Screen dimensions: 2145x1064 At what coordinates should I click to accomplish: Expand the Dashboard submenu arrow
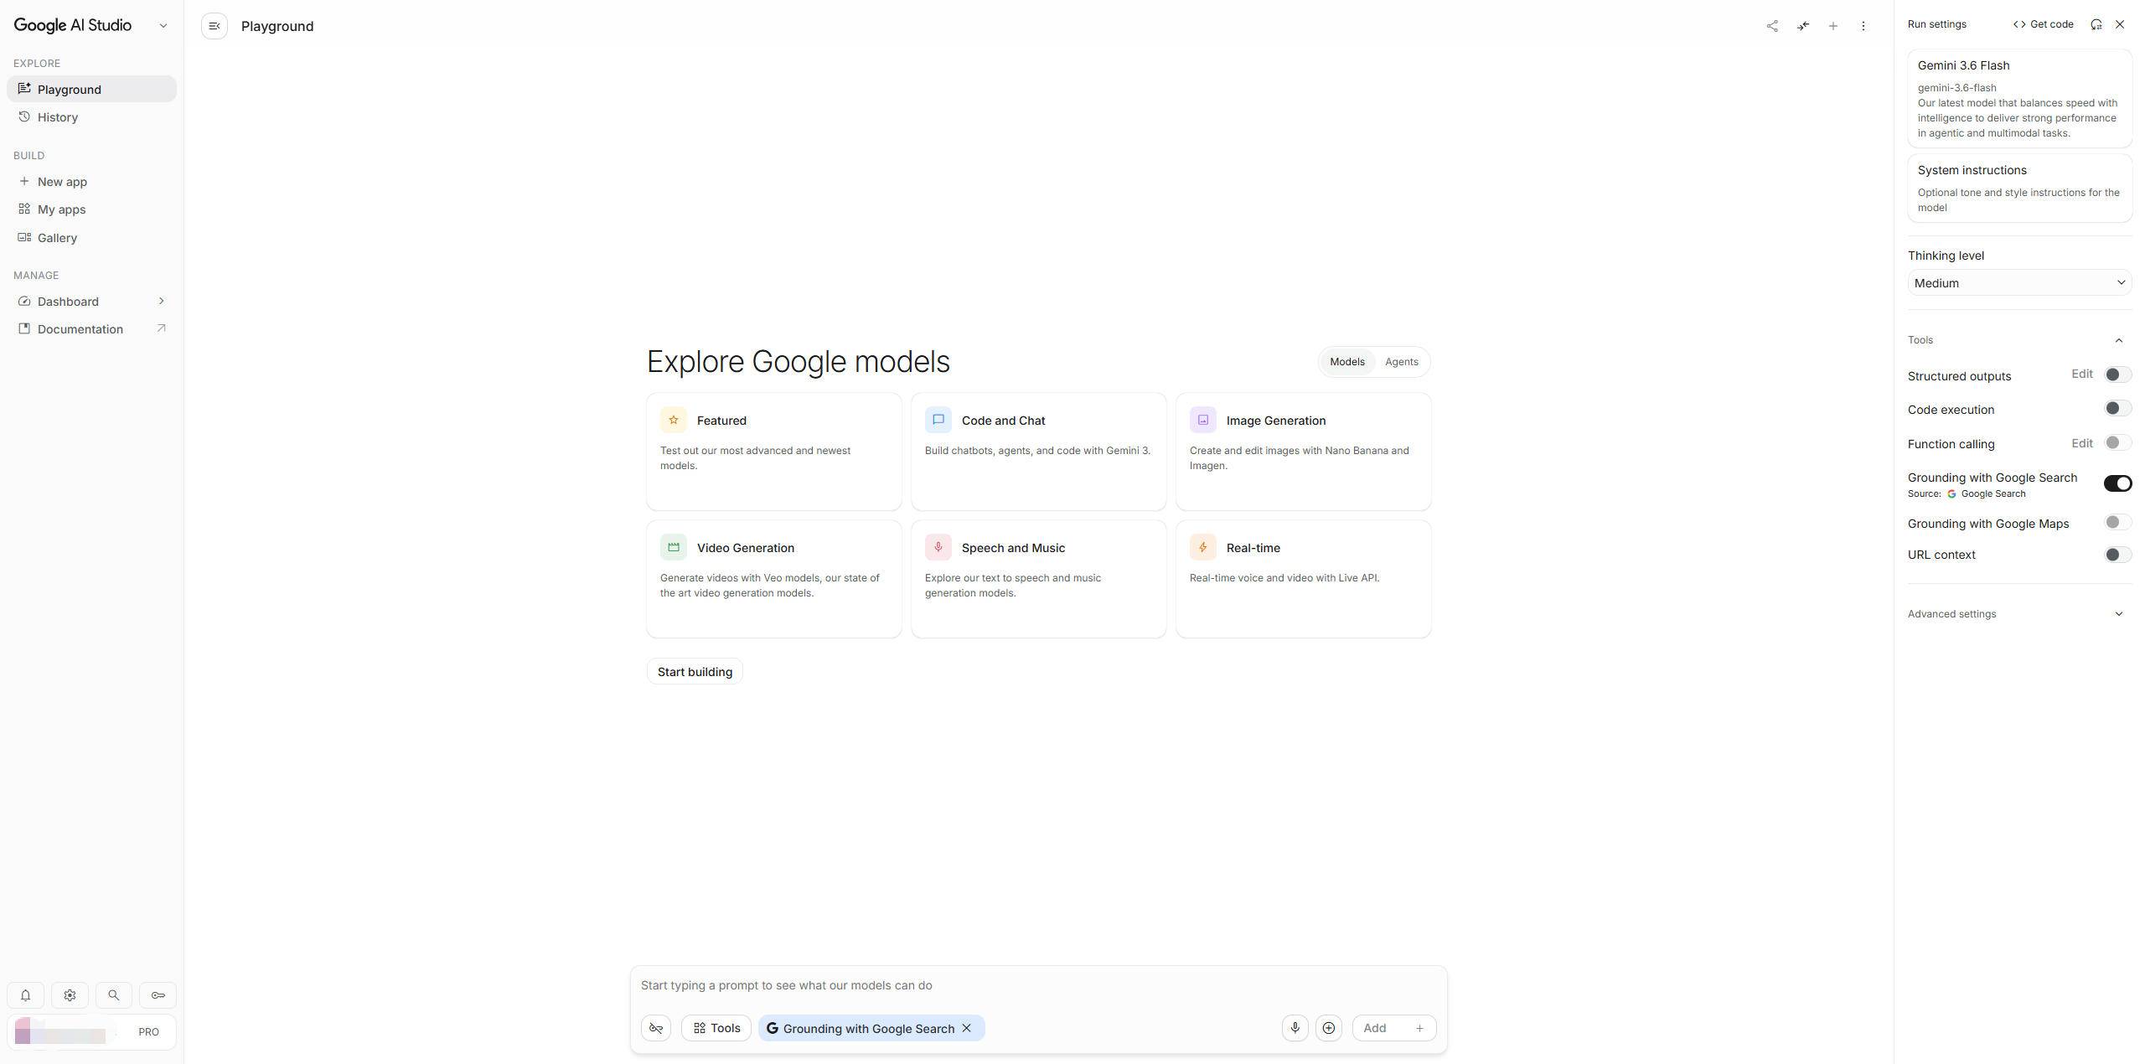coord(161,301)
